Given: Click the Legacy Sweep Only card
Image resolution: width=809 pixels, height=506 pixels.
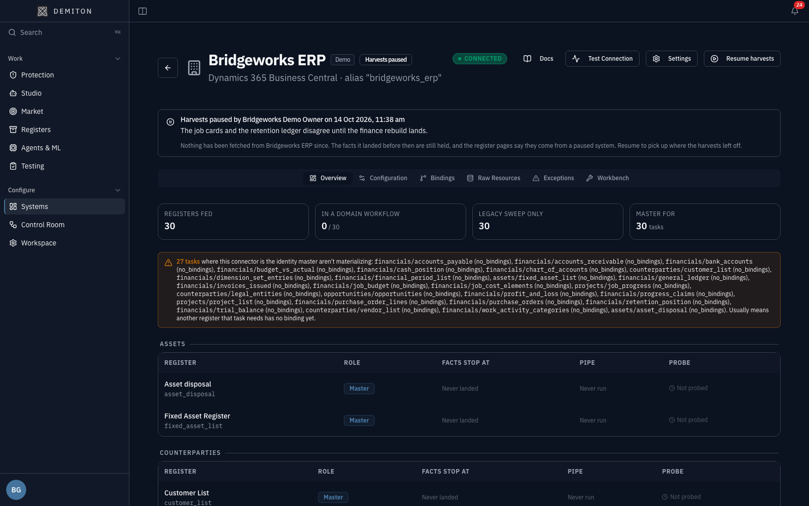Looking at the screenshot, I should click(x=548, y=222).
